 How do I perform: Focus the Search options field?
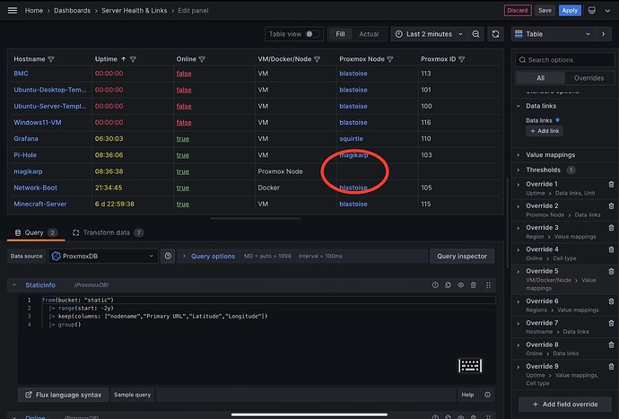565,59
